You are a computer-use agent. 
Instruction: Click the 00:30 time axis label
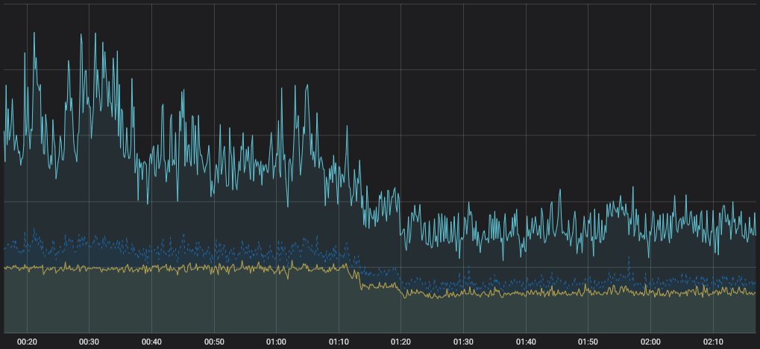pos(89,342)
